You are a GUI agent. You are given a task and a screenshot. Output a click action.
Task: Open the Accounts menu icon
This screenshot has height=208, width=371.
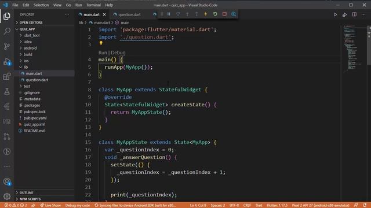[x=7, y=181]
